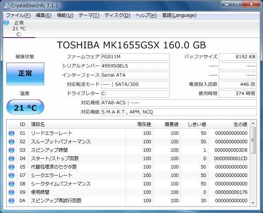Click the 項目名 column header

pyautogui.click(x=77, y=125)
